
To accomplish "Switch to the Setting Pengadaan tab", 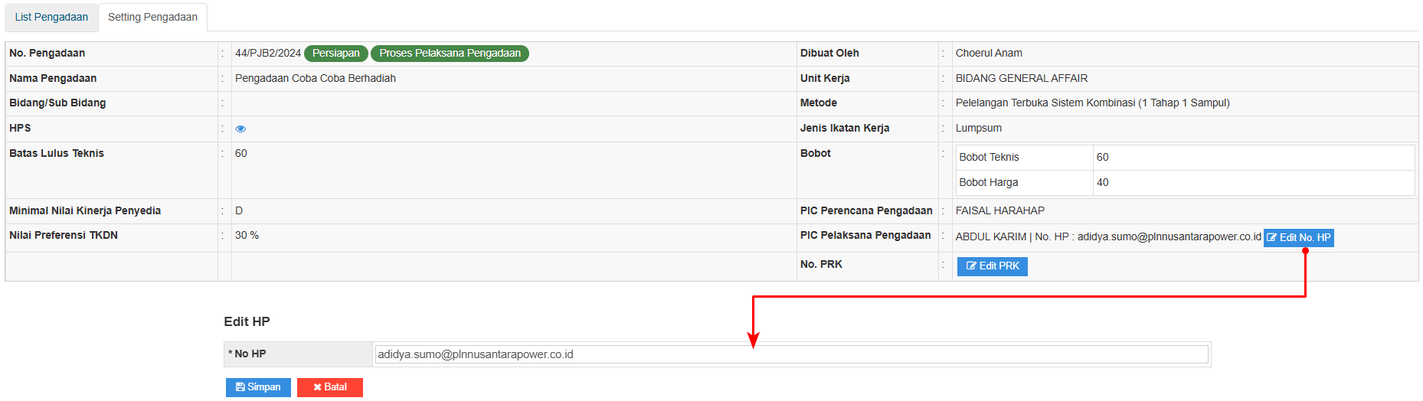I will click(152, 17).
